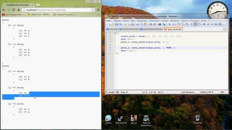Screen dimensions: 232x130
Task: Click the Zoom Out toolbar icon
Action: tap(173, 24)
